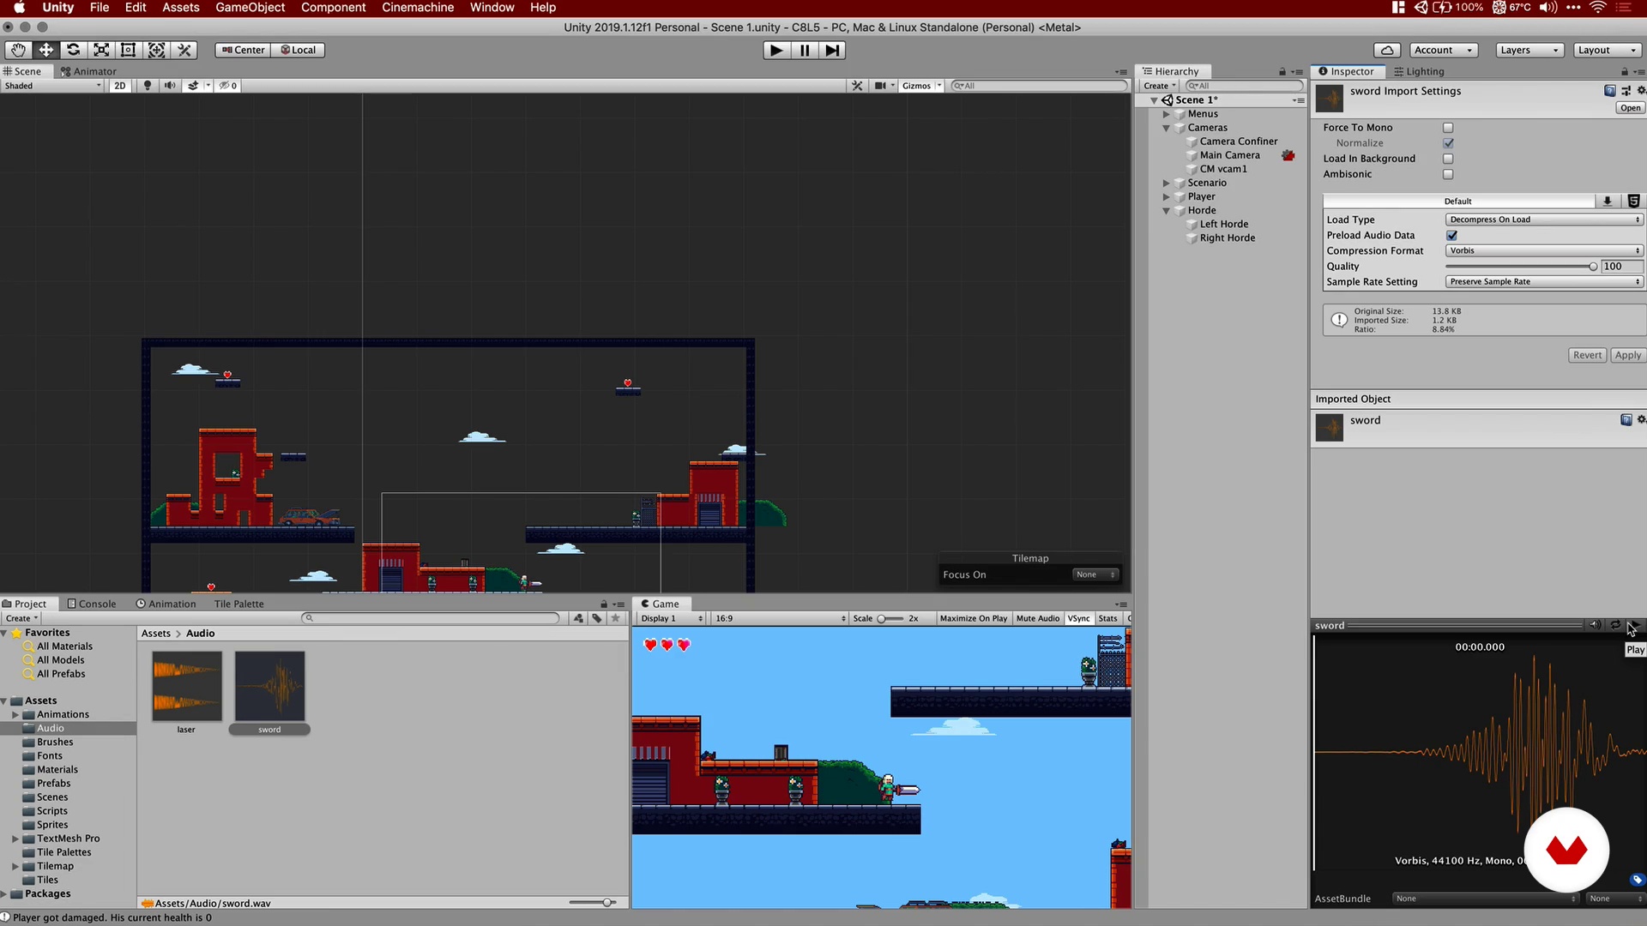Viewport: 1647px width, 926px height.
Task: Toggle audio preview auto-play speaker icon
Action: click(x=1595, y=625)
